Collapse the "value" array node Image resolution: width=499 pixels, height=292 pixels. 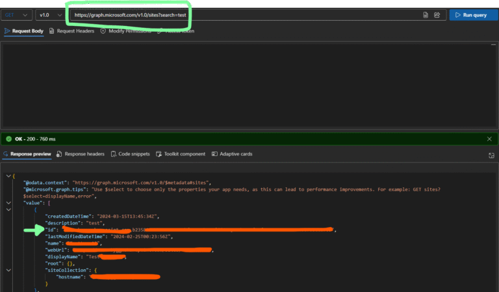[x=8, y=203]
